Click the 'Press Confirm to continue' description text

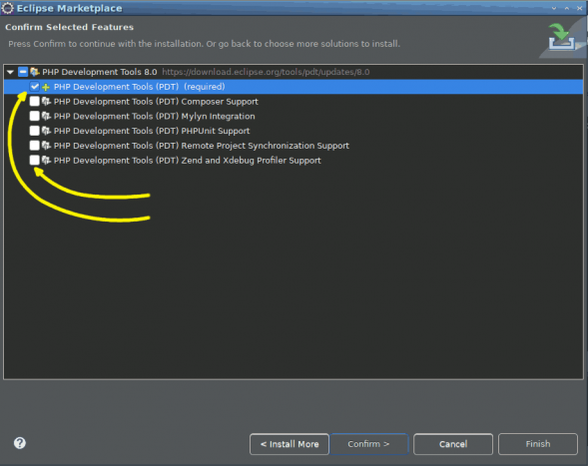point(204,44)
